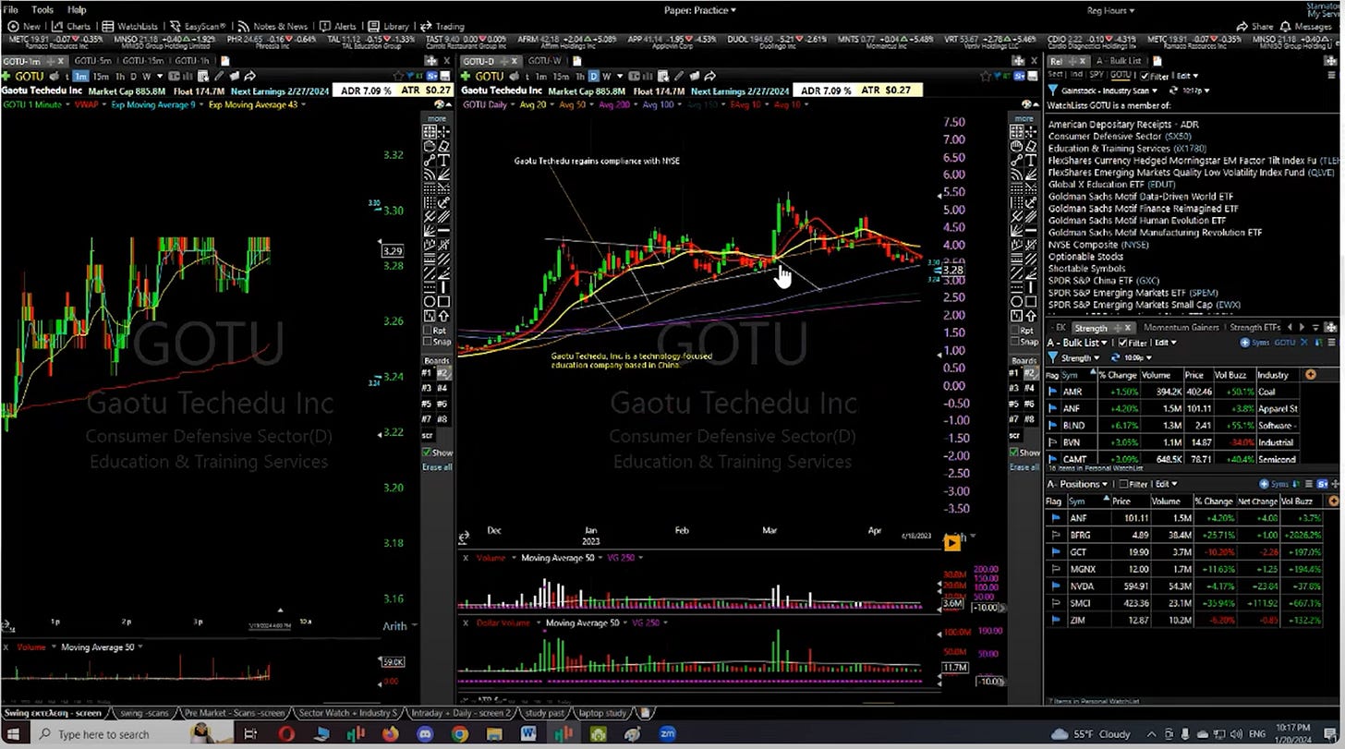
Task: Click the scan filter funnel beside Gainstock Industry Scan
Action: pyautogui.click(x=1052, y=91)
